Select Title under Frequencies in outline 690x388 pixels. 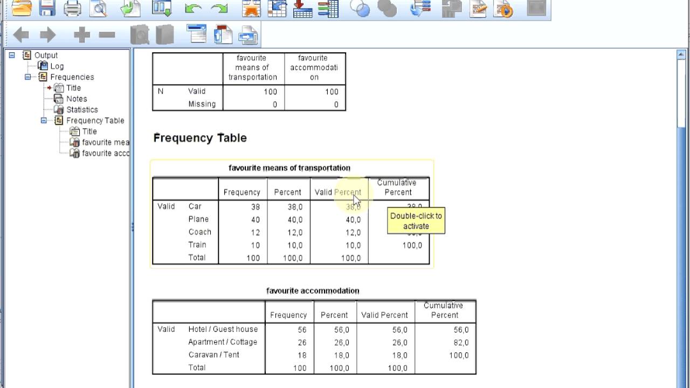[x=73, y=88]
